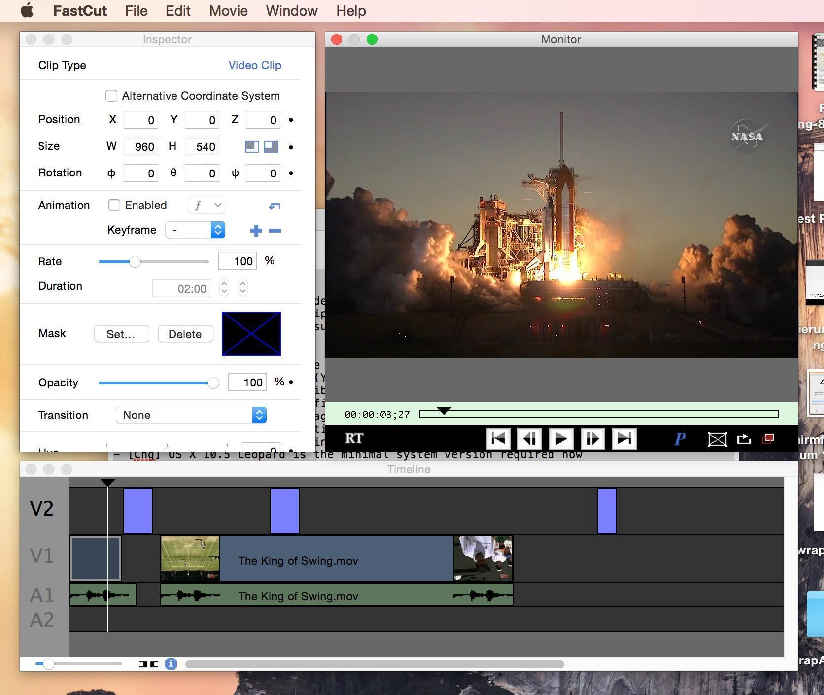Step forward one frame in Monitor
Screen dimensions: 824x695
click(592, 438)
